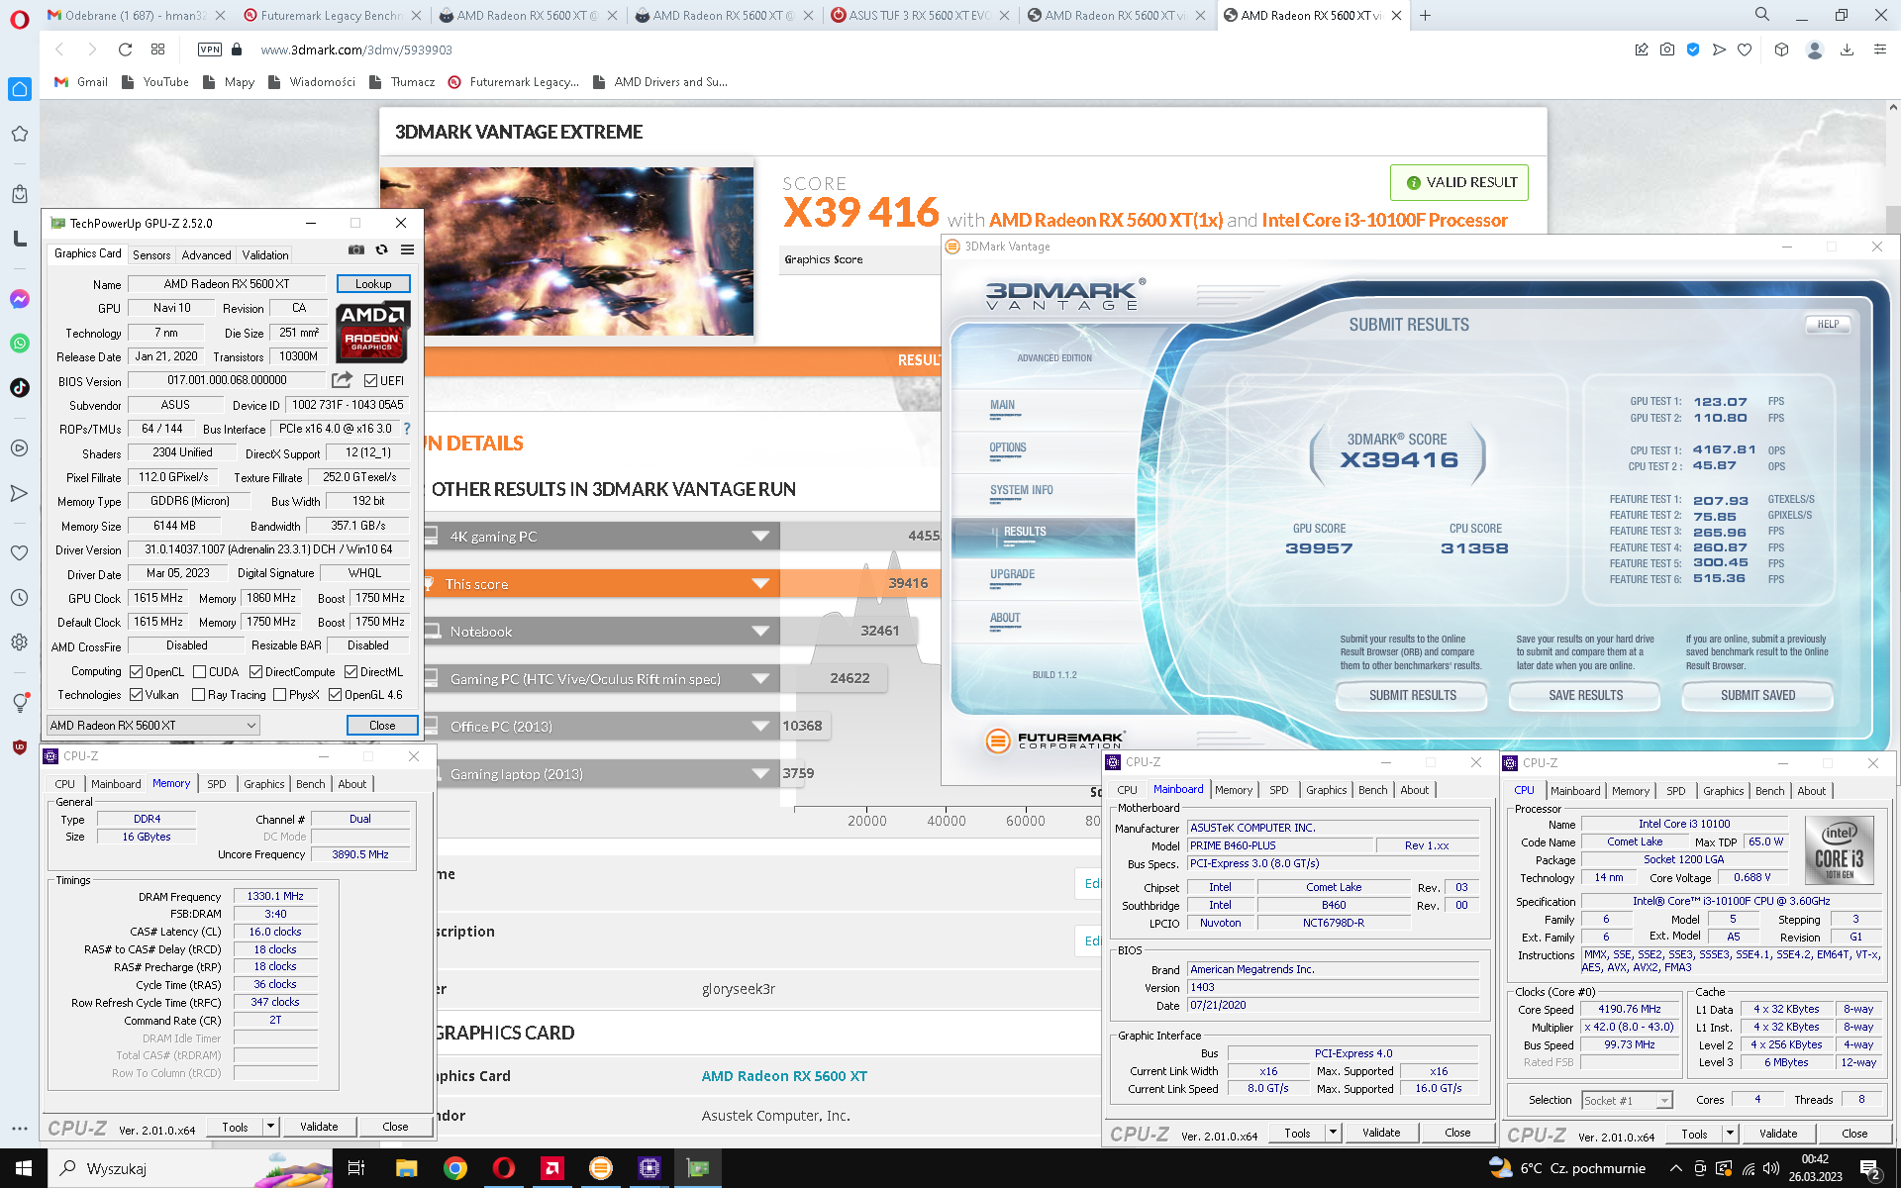This screenshot has width=1901, height=1188.
Task: Toggle the Ray Tracing checkbox
Action: (x=198, y=695)
